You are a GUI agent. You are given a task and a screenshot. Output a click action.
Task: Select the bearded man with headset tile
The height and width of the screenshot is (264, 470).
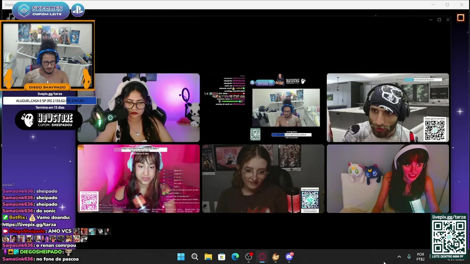click(x=388, y=107)
